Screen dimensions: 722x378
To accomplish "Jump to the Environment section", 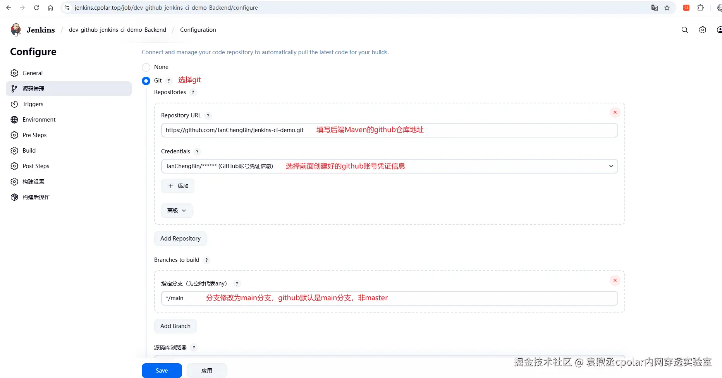I will tap(69, 120).
